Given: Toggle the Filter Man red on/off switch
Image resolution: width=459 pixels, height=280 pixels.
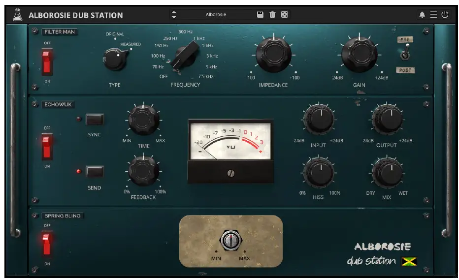Looking at the screenshot, I should 47,62.
